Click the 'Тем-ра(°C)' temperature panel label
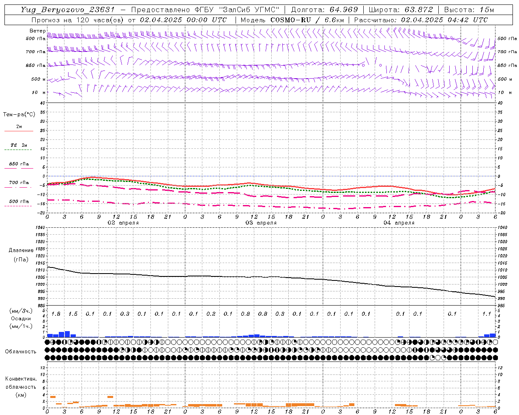 click(x=19, y=115)
